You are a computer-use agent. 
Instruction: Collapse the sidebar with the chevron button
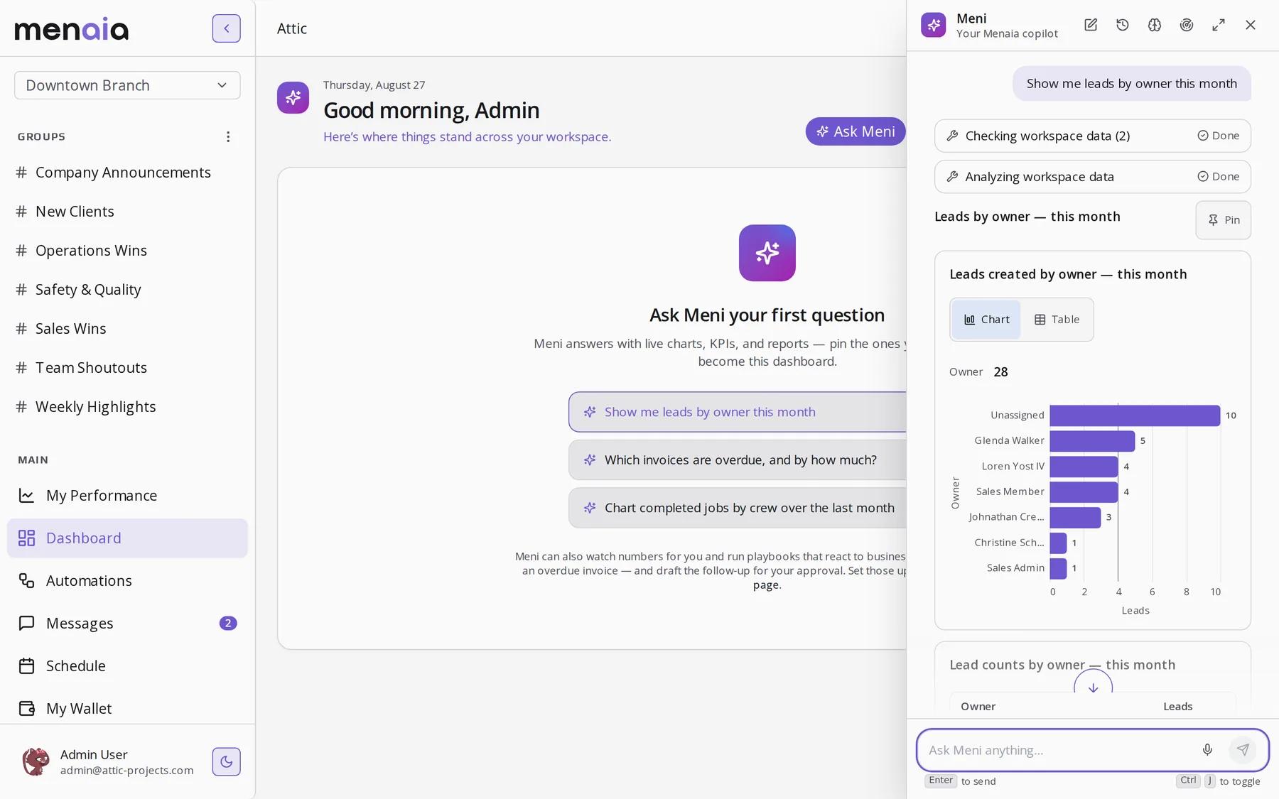pos(226,28)
